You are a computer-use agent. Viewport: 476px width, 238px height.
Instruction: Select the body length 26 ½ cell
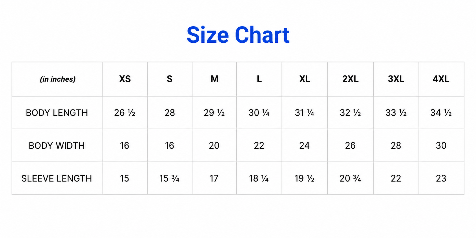pos(125,113)
